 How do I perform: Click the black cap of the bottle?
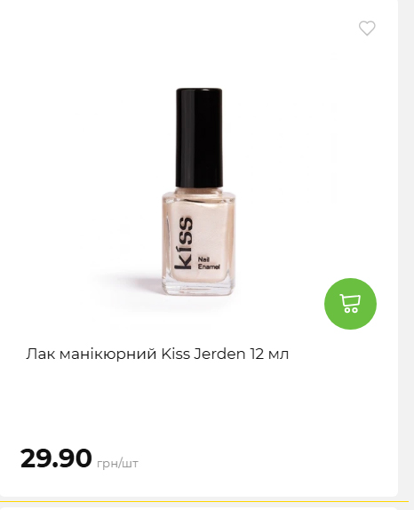tap(199, 138)
